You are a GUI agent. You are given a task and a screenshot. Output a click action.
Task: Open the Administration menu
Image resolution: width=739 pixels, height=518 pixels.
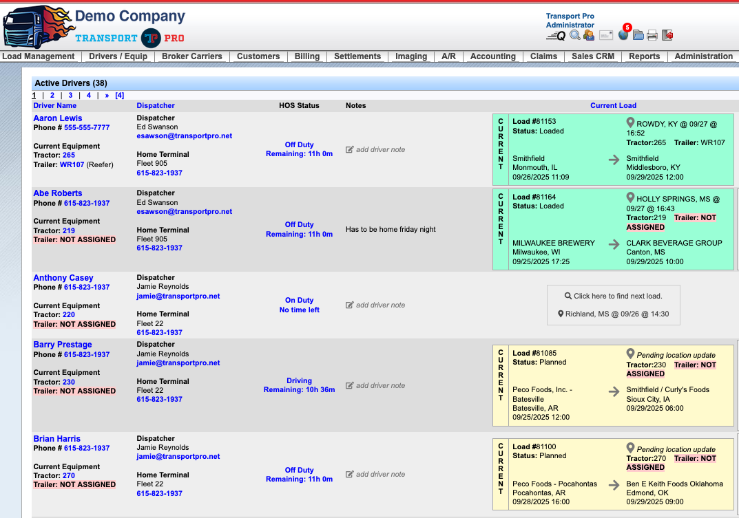pos(704,56)
